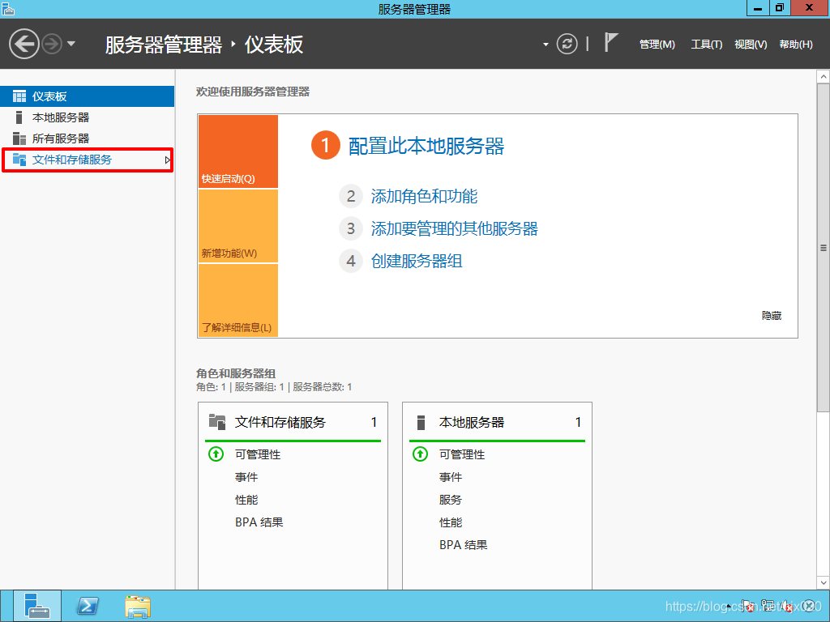Open the 工具(T) menu
This screenshot has width=830, height=622.
(706, 45)
